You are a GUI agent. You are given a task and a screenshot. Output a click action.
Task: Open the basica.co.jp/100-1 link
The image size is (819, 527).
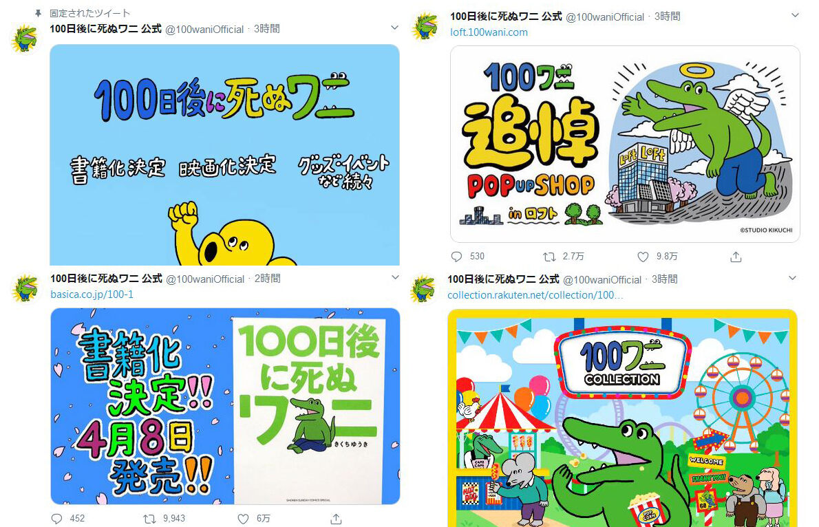click(x=92, y=294)
